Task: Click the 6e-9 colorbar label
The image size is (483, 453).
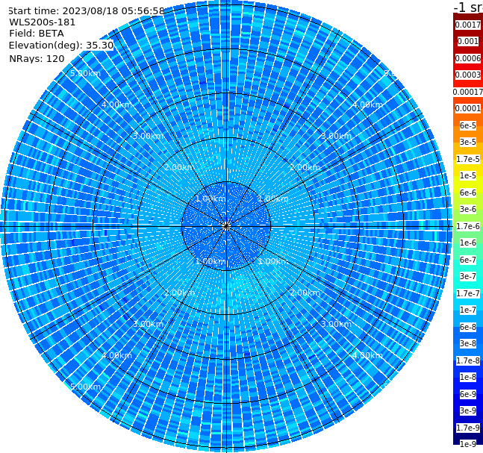Action: click(468, 394)
